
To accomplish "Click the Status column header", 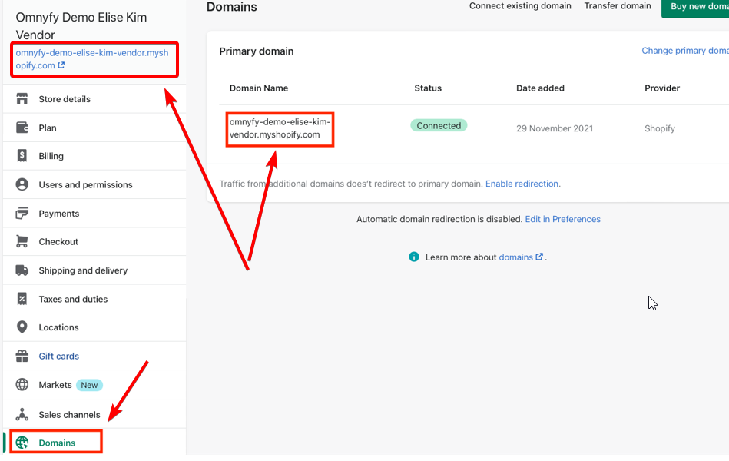I will [428, 88].
